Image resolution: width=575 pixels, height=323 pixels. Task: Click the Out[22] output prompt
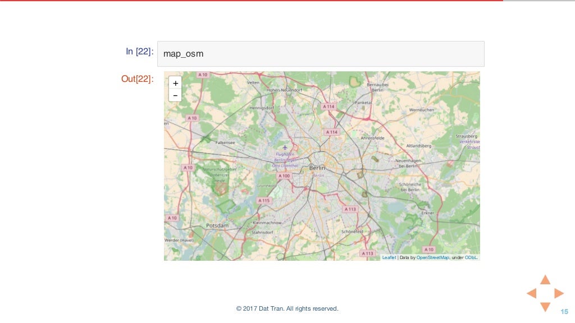click(138, 79)
